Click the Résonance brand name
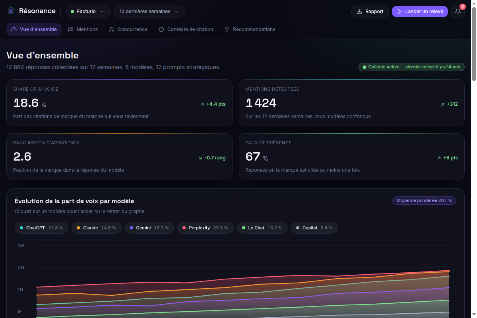The height and width of the screenshot is (318, 477). tap(37, 11)
